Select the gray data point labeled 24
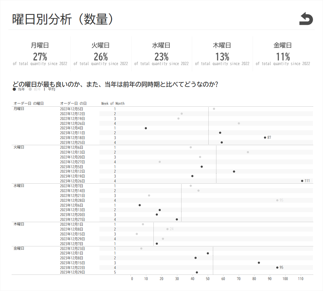The image size is (323, 291). [167, 229]
